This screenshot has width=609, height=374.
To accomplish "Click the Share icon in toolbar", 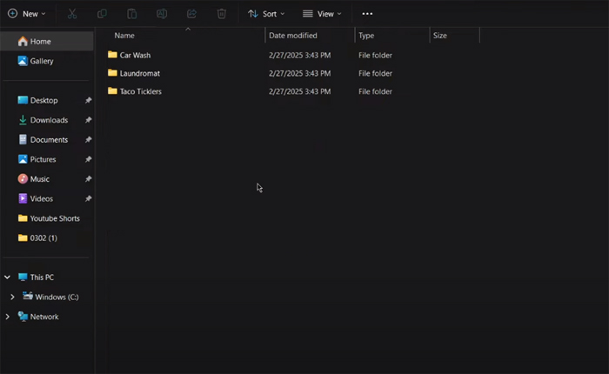I will (191, 14).
